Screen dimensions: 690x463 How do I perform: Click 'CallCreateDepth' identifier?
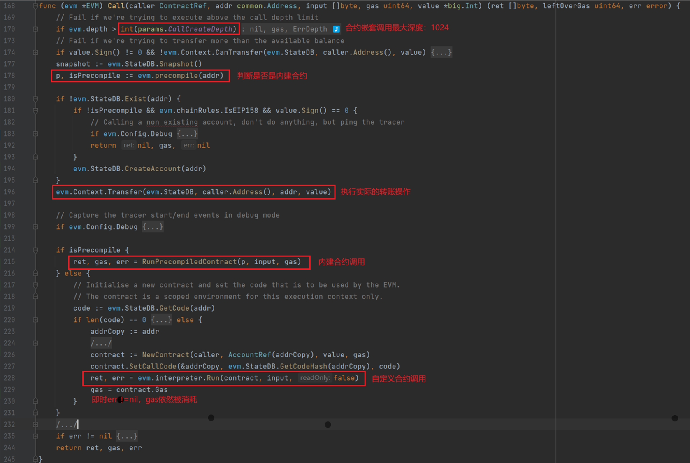click(x=200, y=29)
